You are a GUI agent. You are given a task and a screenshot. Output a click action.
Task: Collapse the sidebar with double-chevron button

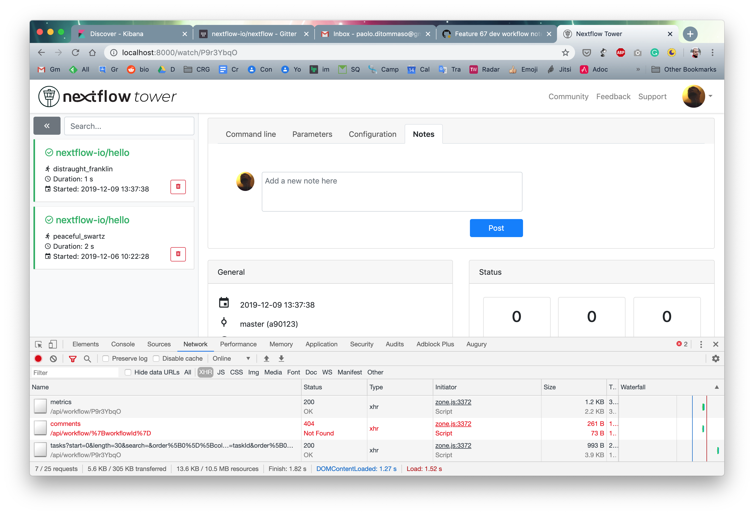click(x=47, y=126)
